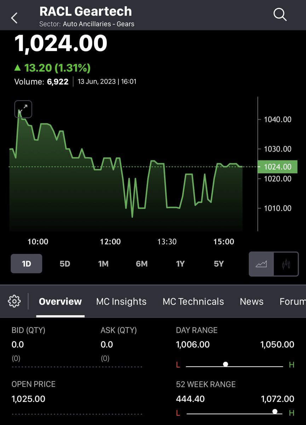Switch to the MC Technicals tab
The image size is (306, 425).
pyautogui.click(x=193, y=301)
